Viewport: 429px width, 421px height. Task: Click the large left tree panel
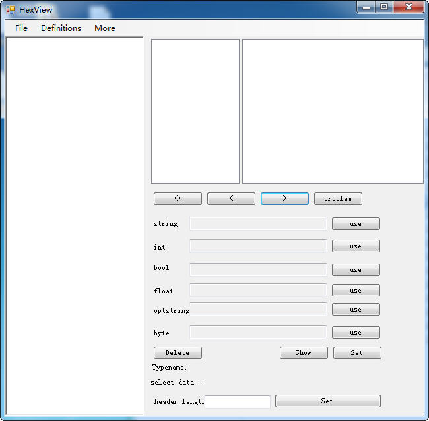tap(75, 226)
